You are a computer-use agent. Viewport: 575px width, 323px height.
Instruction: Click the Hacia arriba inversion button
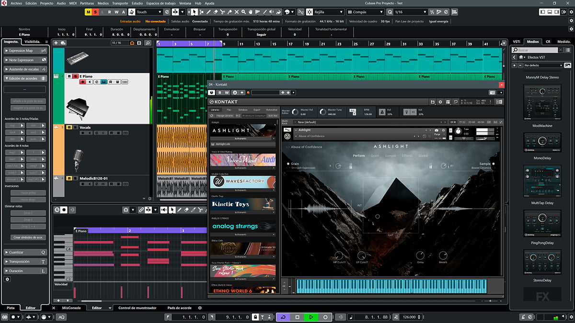tap(28, 192)
